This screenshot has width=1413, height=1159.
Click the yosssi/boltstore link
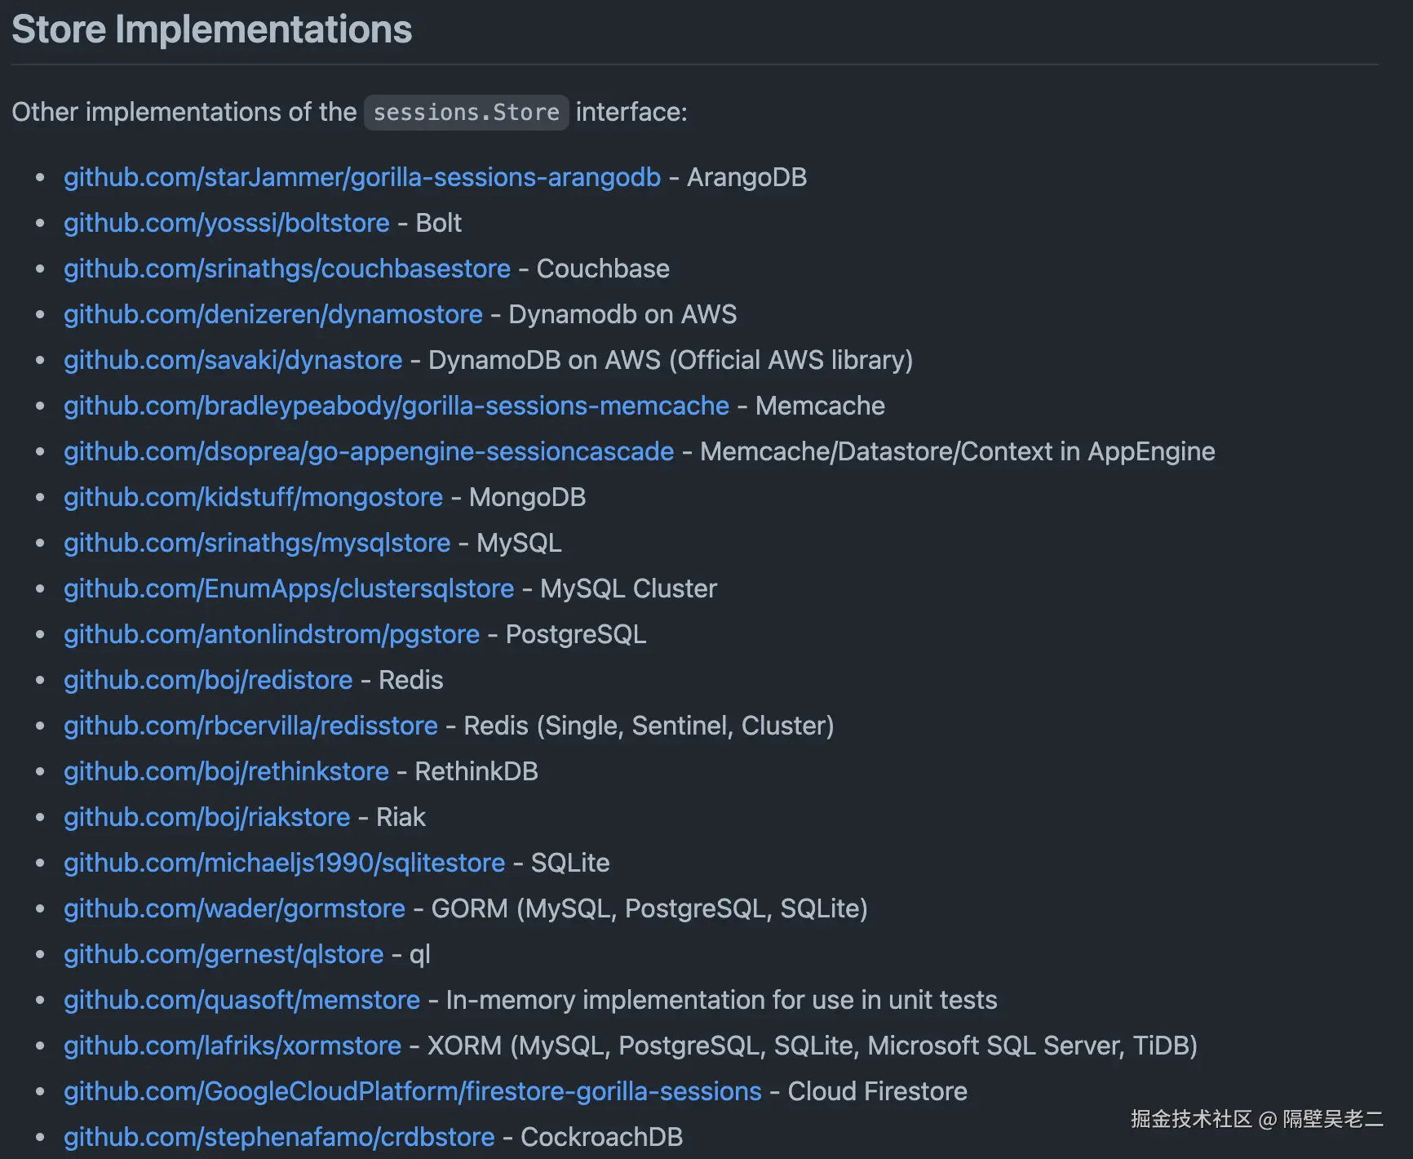227,223
